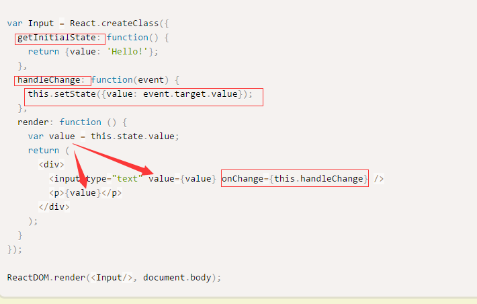Click the 'var Input' declaration
477x304 pixels.
(x=30, y=24)
